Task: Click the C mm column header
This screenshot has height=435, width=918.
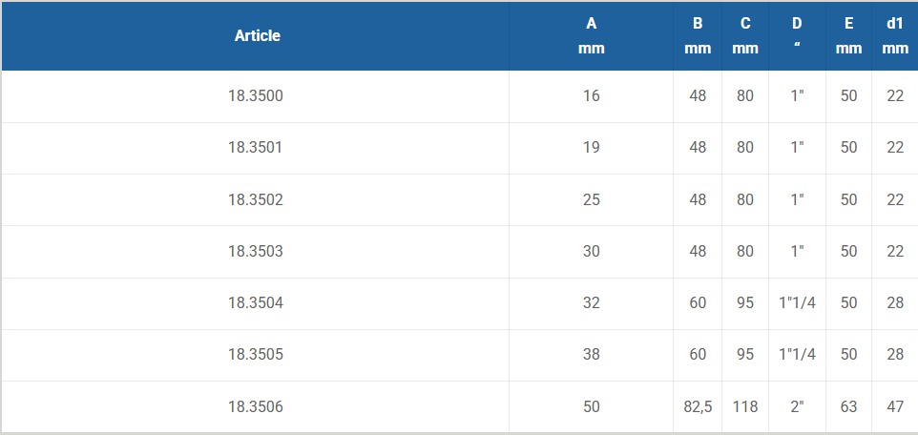Action: point(745,36)
